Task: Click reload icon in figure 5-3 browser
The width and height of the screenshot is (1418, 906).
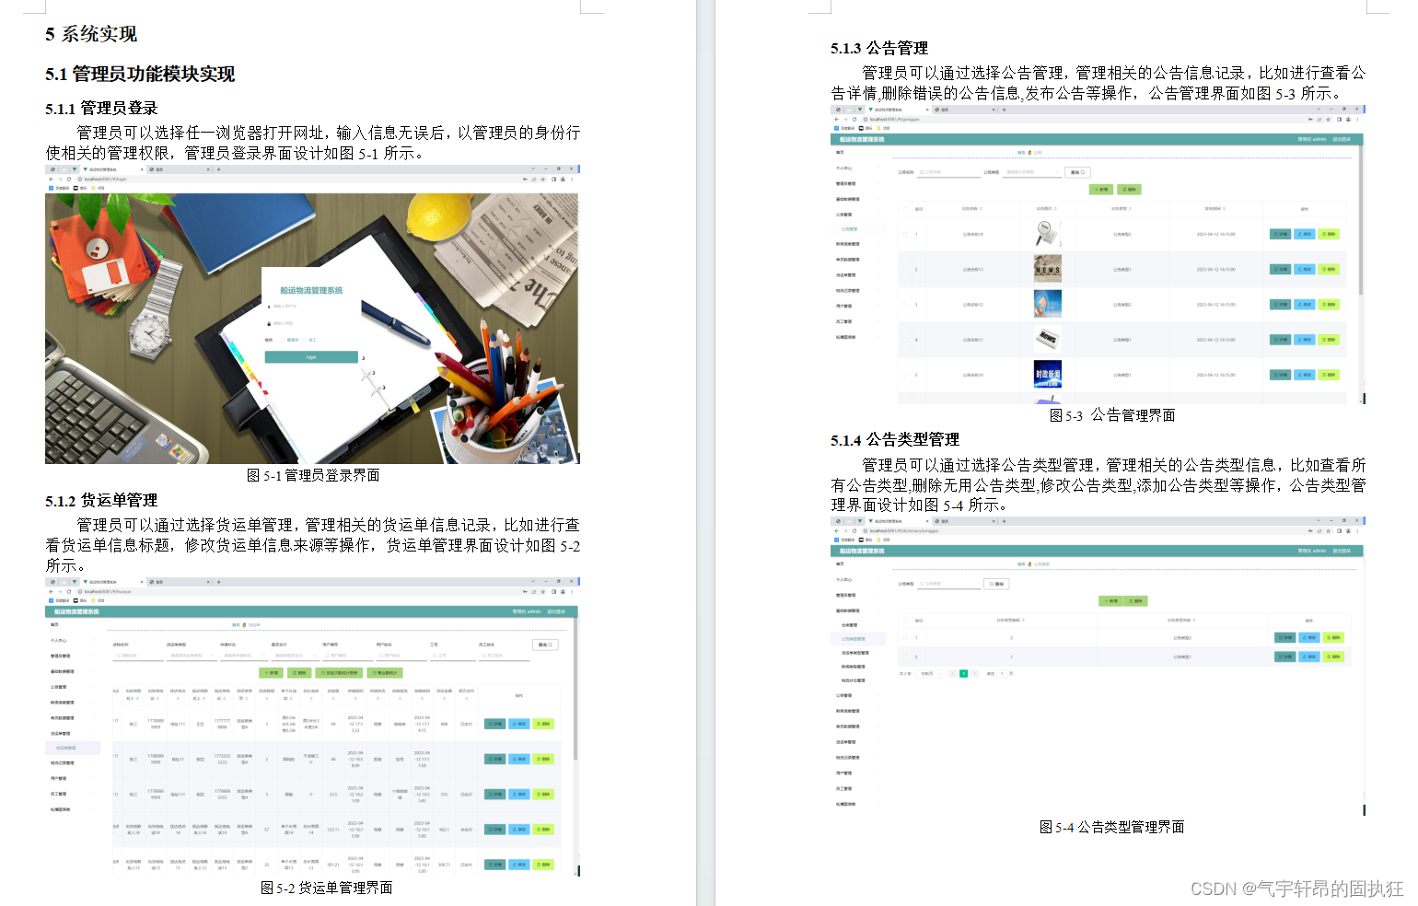Action: pos(854,119)
